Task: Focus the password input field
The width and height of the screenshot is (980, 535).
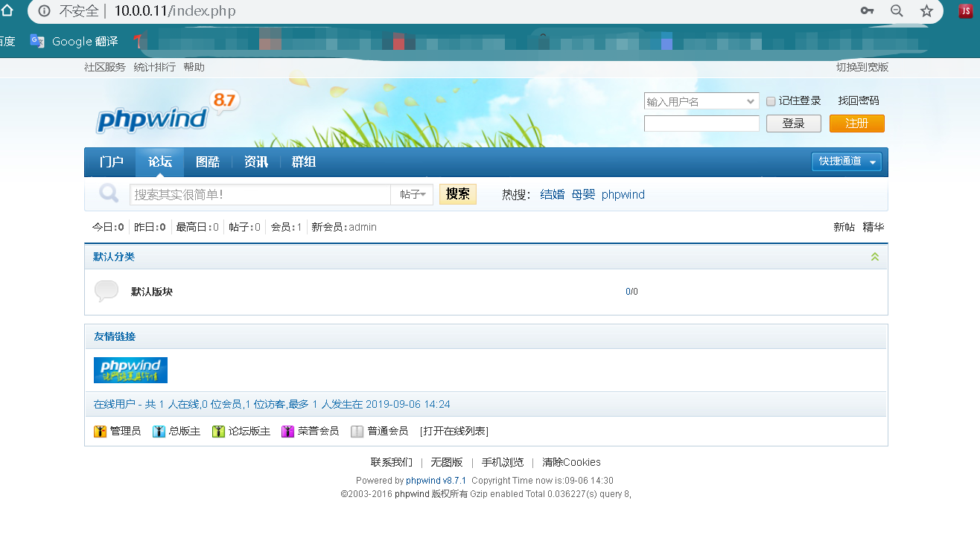Action: point(701,124)
